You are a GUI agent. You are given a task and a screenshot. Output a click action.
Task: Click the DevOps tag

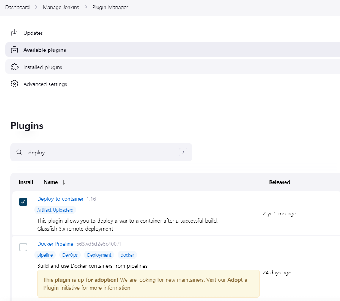click(70, 255)
